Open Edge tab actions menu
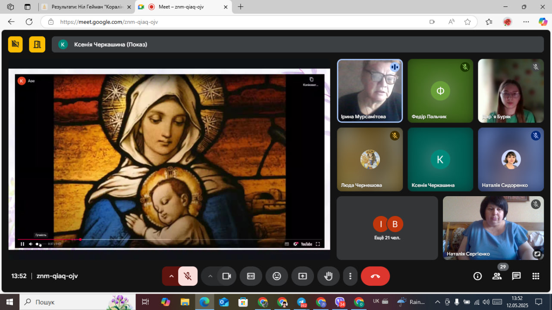Image resolution: width=552 pixels, height=310 pixels. [28, 7]
